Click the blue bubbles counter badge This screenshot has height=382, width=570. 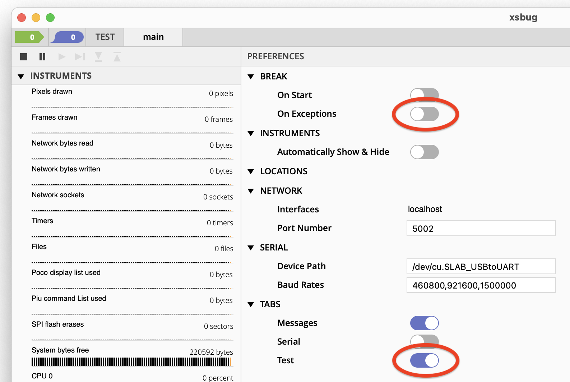(68, 37)
